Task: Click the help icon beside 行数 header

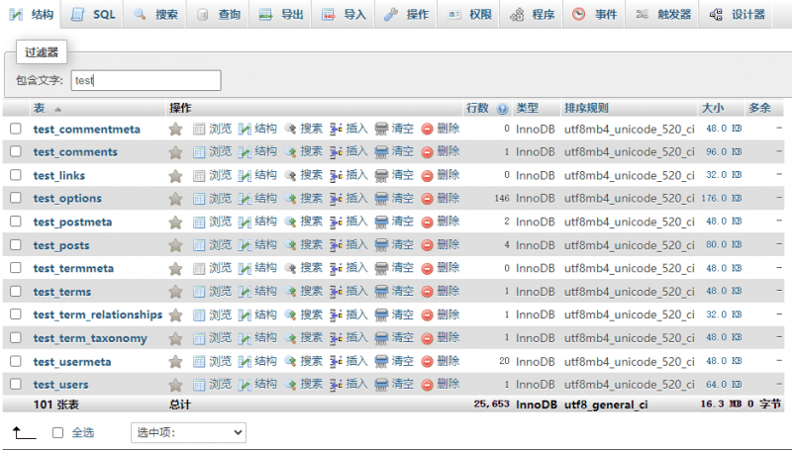Action: (x=502, y=108)
